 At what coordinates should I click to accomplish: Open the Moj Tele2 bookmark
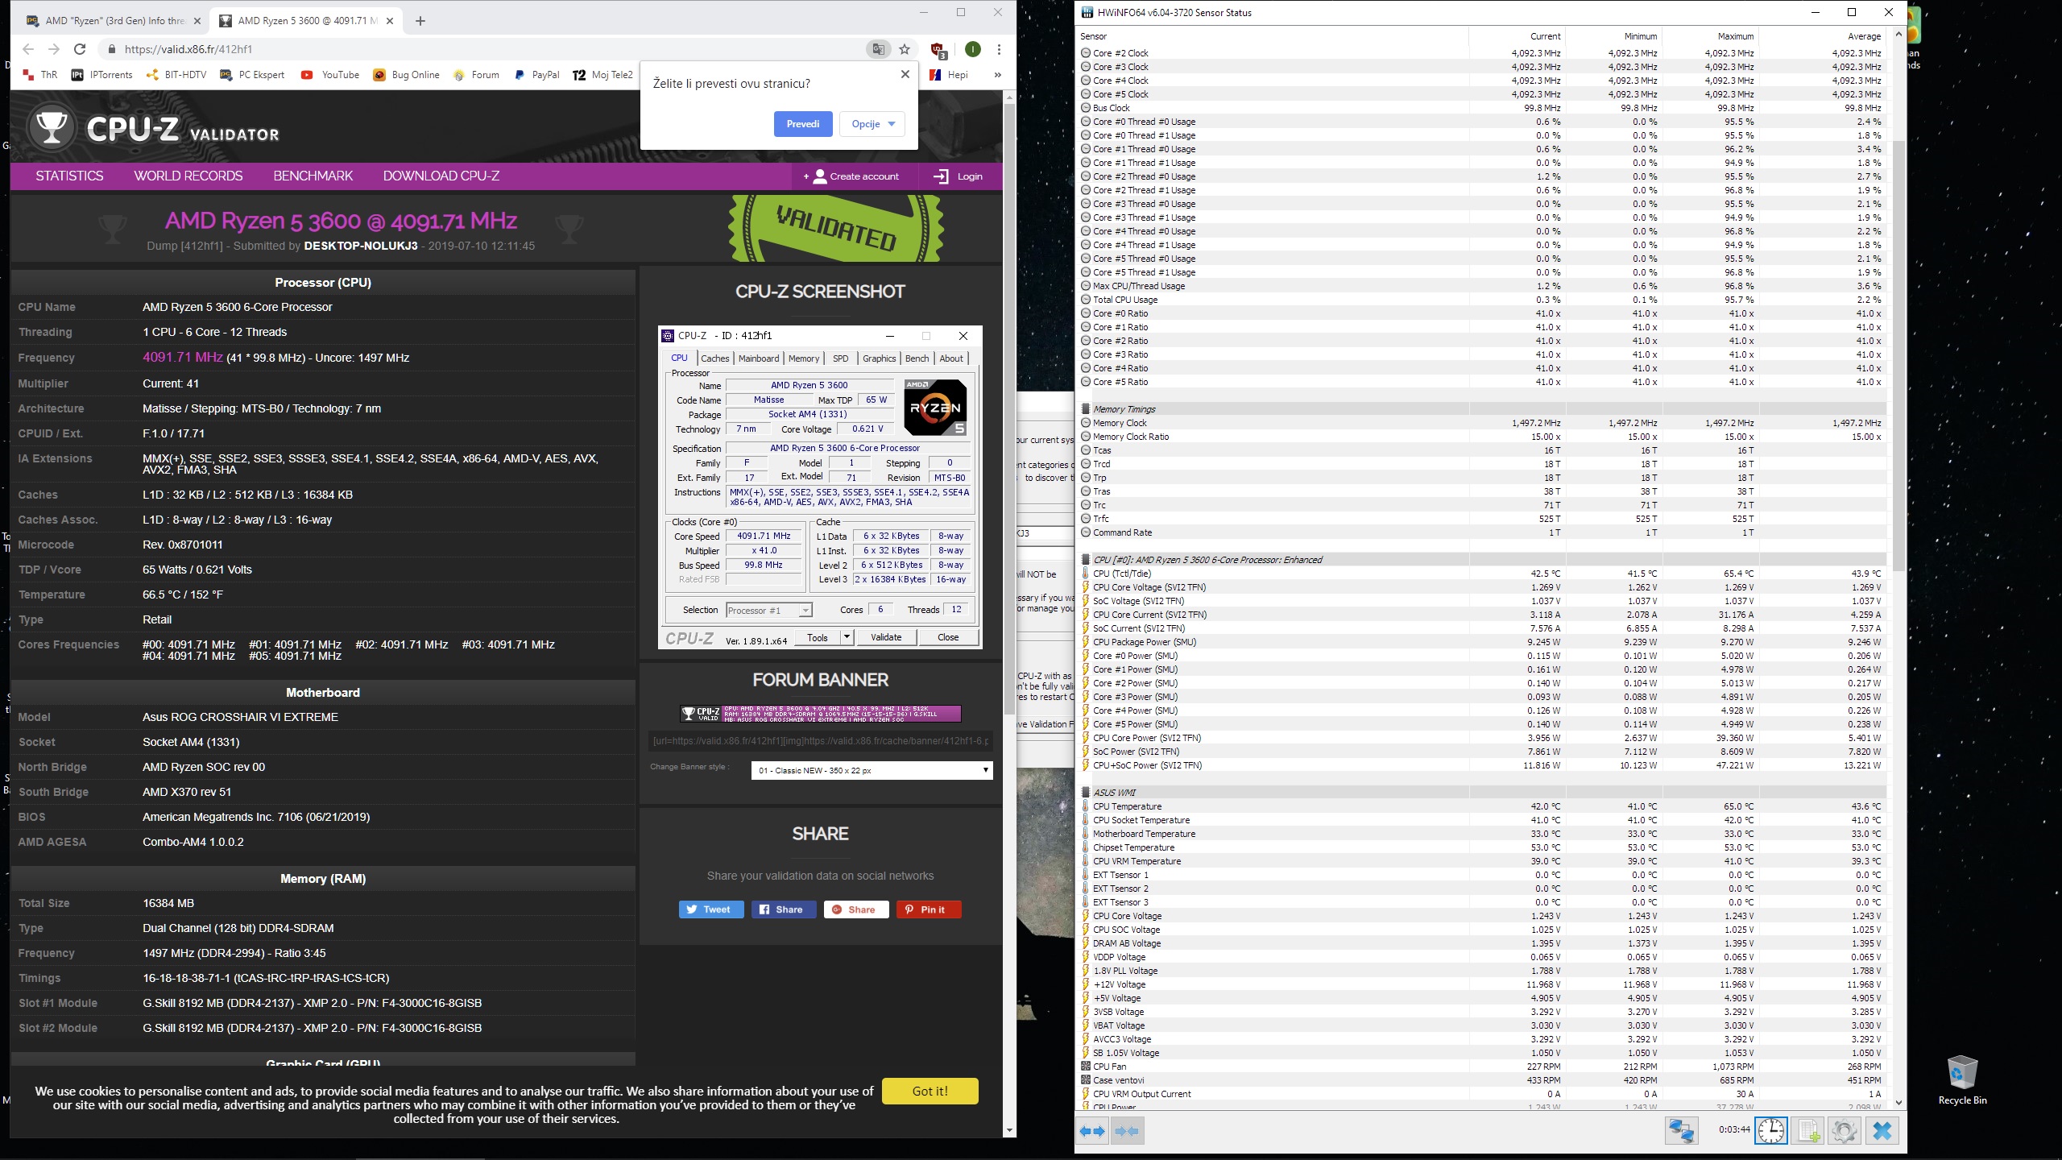pos(602,75)
